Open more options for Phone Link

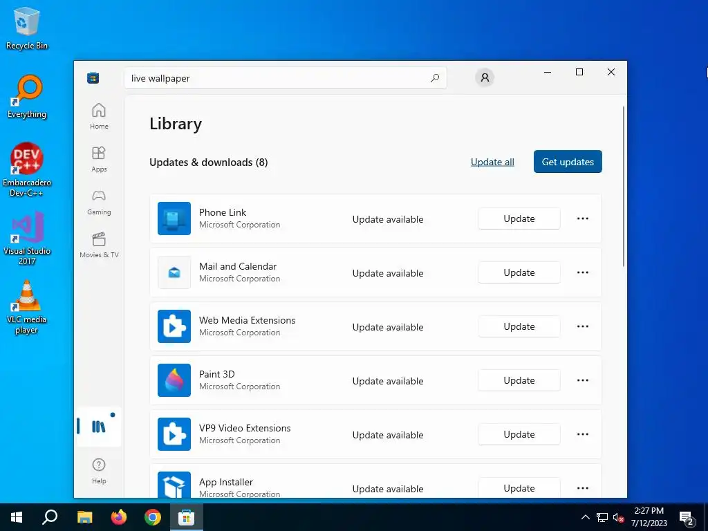click(582, 218)
